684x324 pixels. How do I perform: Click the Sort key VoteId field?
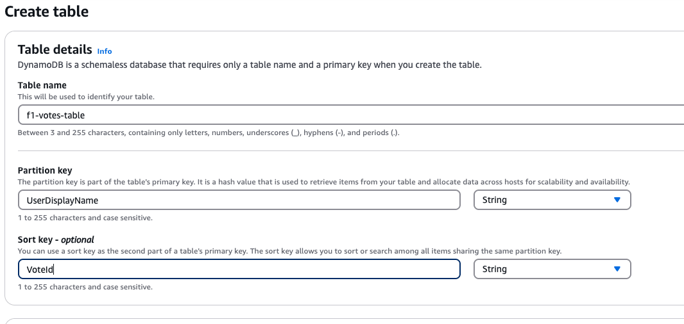239,269
